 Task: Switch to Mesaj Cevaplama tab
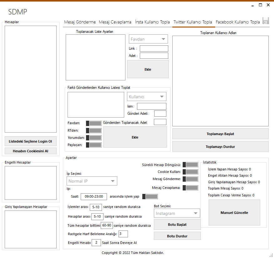click(115, 22)
